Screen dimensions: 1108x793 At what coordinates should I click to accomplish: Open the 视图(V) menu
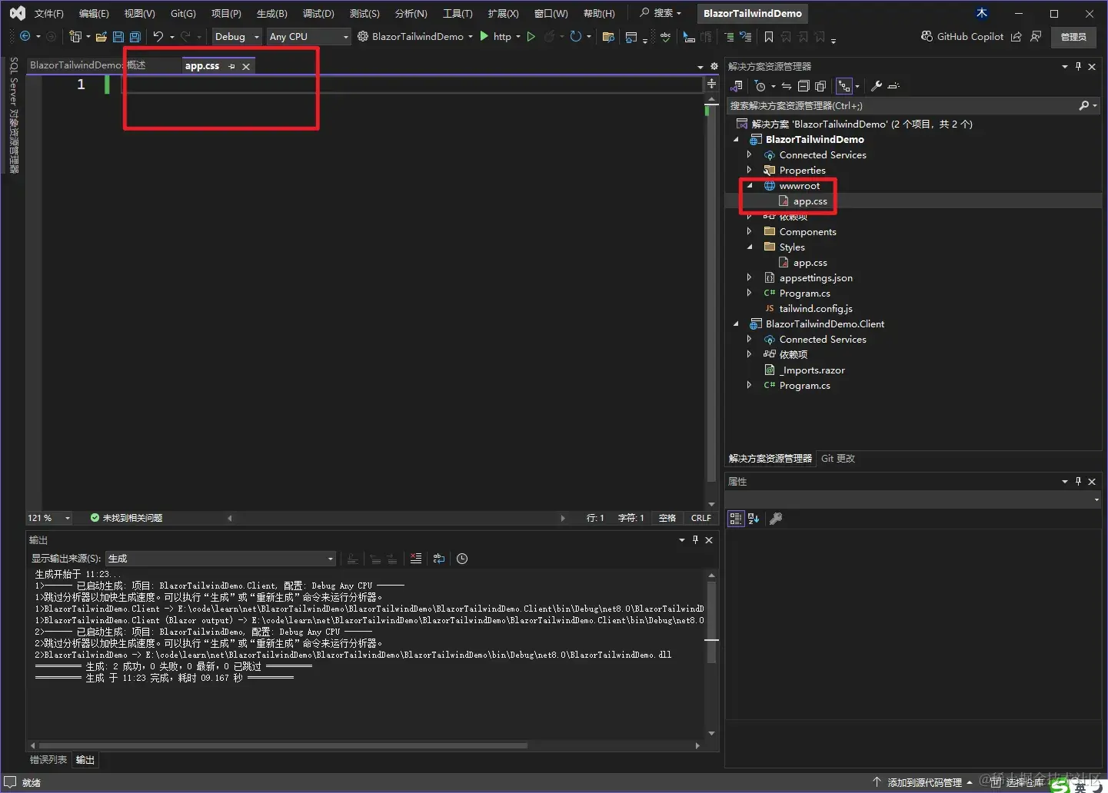139,13
